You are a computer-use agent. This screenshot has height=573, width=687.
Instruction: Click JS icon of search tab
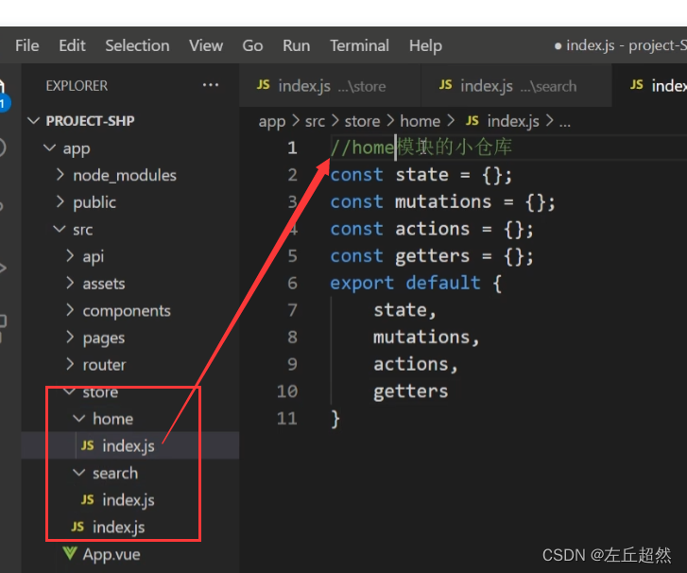[446, 84]
